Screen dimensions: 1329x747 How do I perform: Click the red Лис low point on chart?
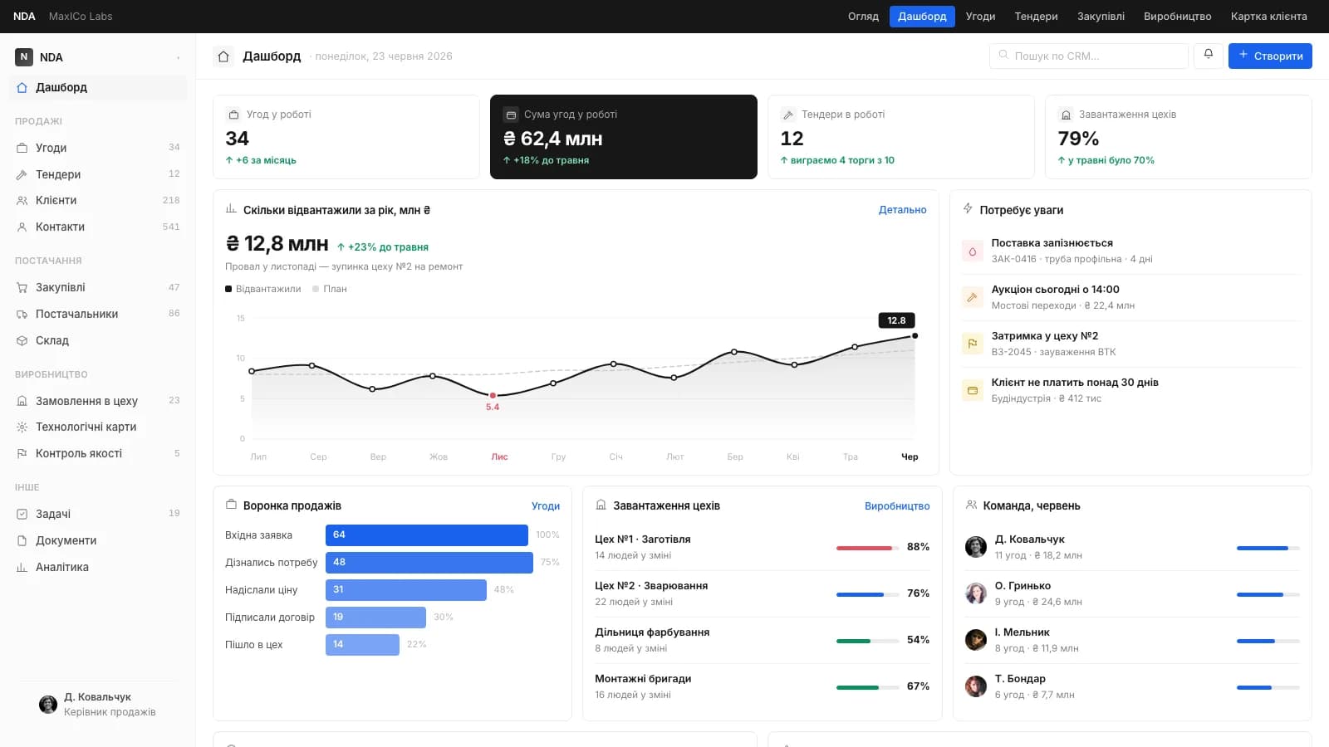(493, 396)
